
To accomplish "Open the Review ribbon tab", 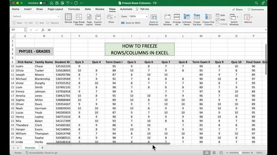I will click(x=100, y=9).
